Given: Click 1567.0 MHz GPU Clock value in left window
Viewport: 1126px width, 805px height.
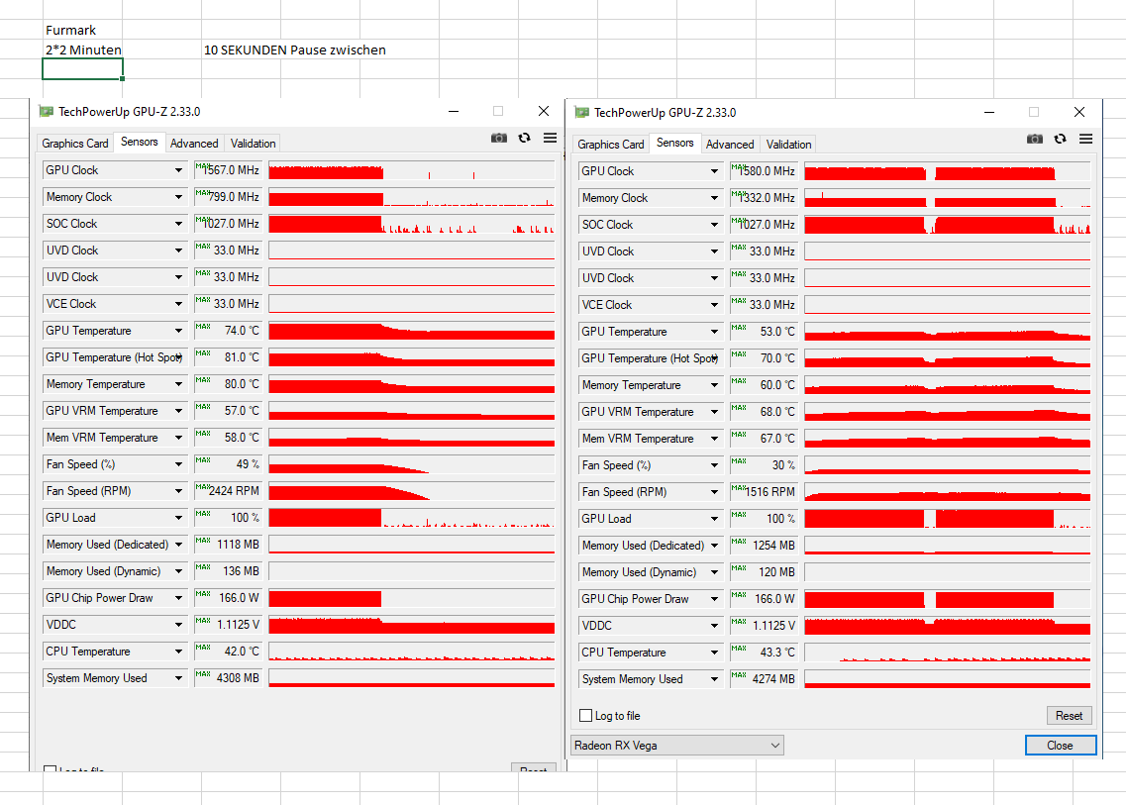Looking at the screenshot, I should (228, 170).
